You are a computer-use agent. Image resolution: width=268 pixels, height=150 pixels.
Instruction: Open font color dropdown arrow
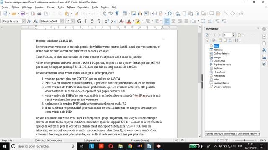click(133, 21)
